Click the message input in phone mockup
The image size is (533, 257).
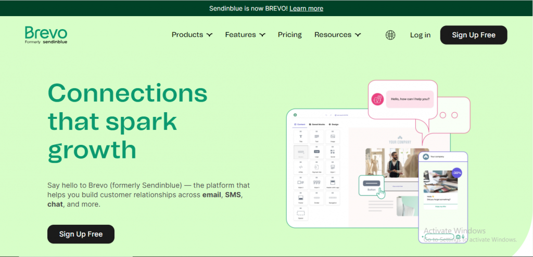click(439, 237)
